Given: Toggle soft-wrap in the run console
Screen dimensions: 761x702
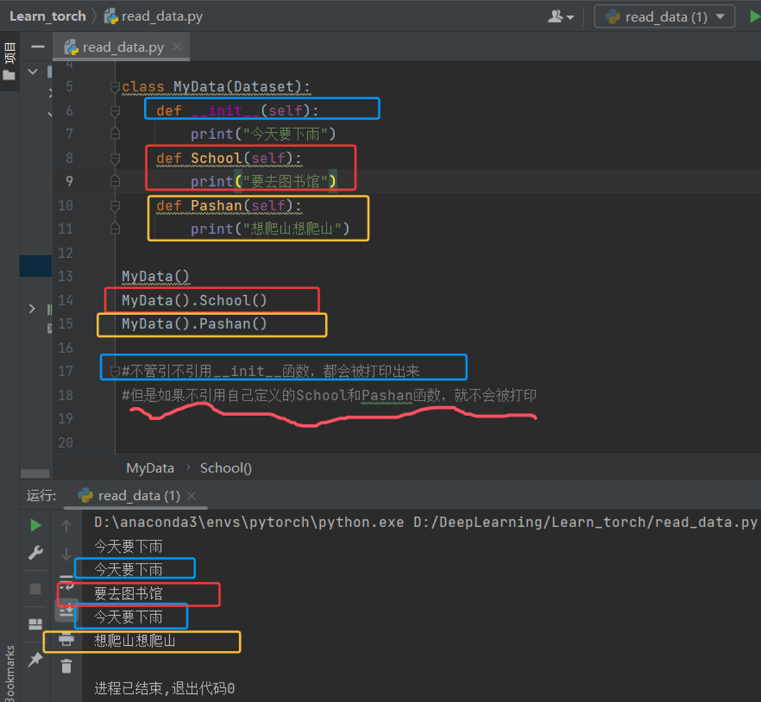Looking at the screenshot, I should (66, 583).
